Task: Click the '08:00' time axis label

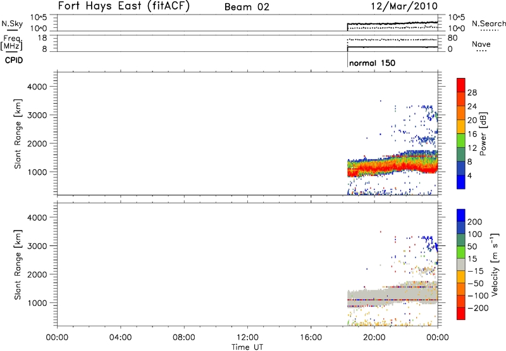Action: tap(184, 338)
